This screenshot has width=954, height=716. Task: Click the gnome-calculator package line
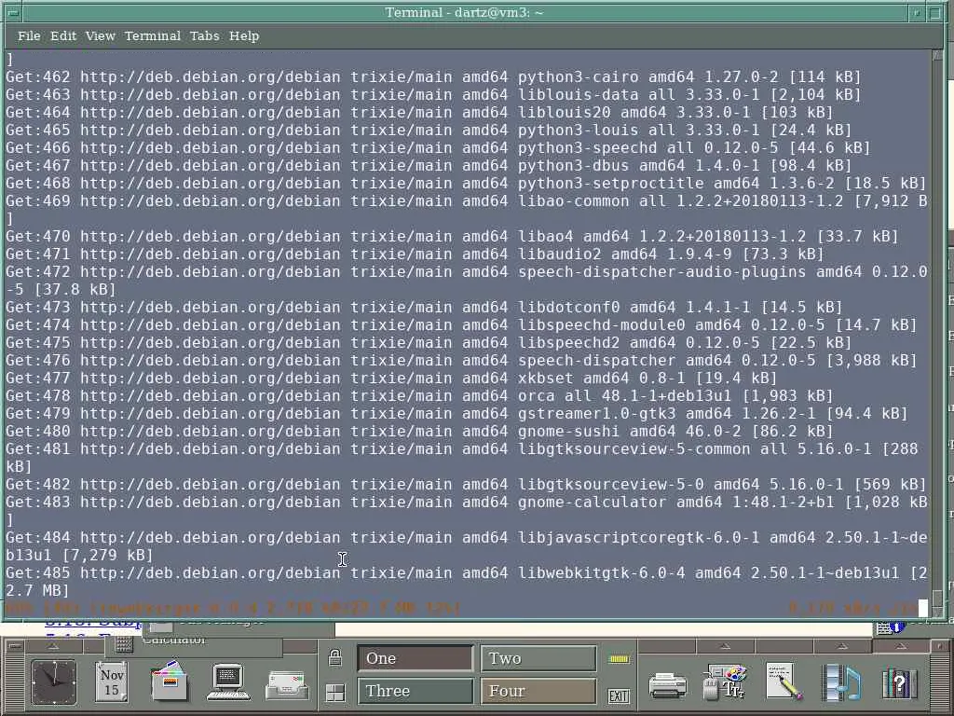[x=467, y=511]
